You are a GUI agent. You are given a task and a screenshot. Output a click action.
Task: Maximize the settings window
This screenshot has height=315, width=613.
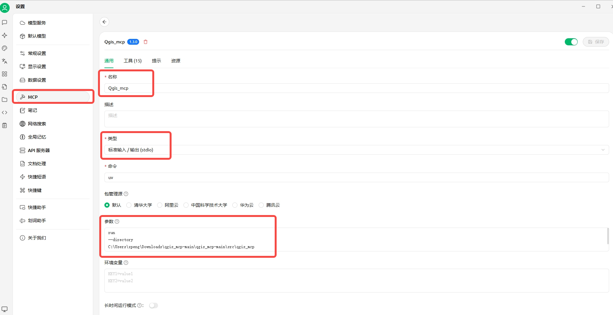pos(598,6)
